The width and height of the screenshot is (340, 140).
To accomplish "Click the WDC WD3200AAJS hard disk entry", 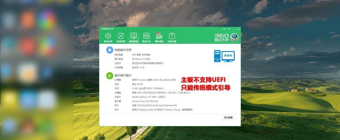I will point(161,93).
